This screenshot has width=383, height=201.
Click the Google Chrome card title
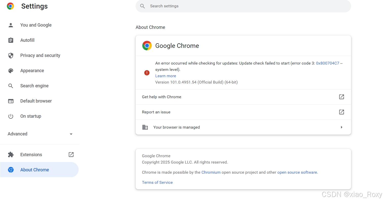[x=177, y=46]
